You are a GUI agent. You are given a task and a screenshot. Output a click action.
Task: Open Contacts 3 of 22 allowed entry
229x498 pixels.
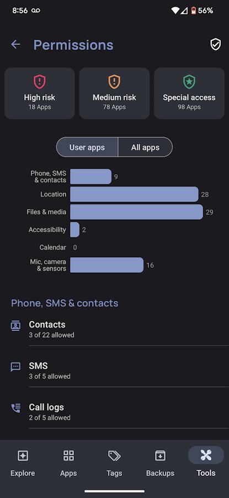coord(120,329)
